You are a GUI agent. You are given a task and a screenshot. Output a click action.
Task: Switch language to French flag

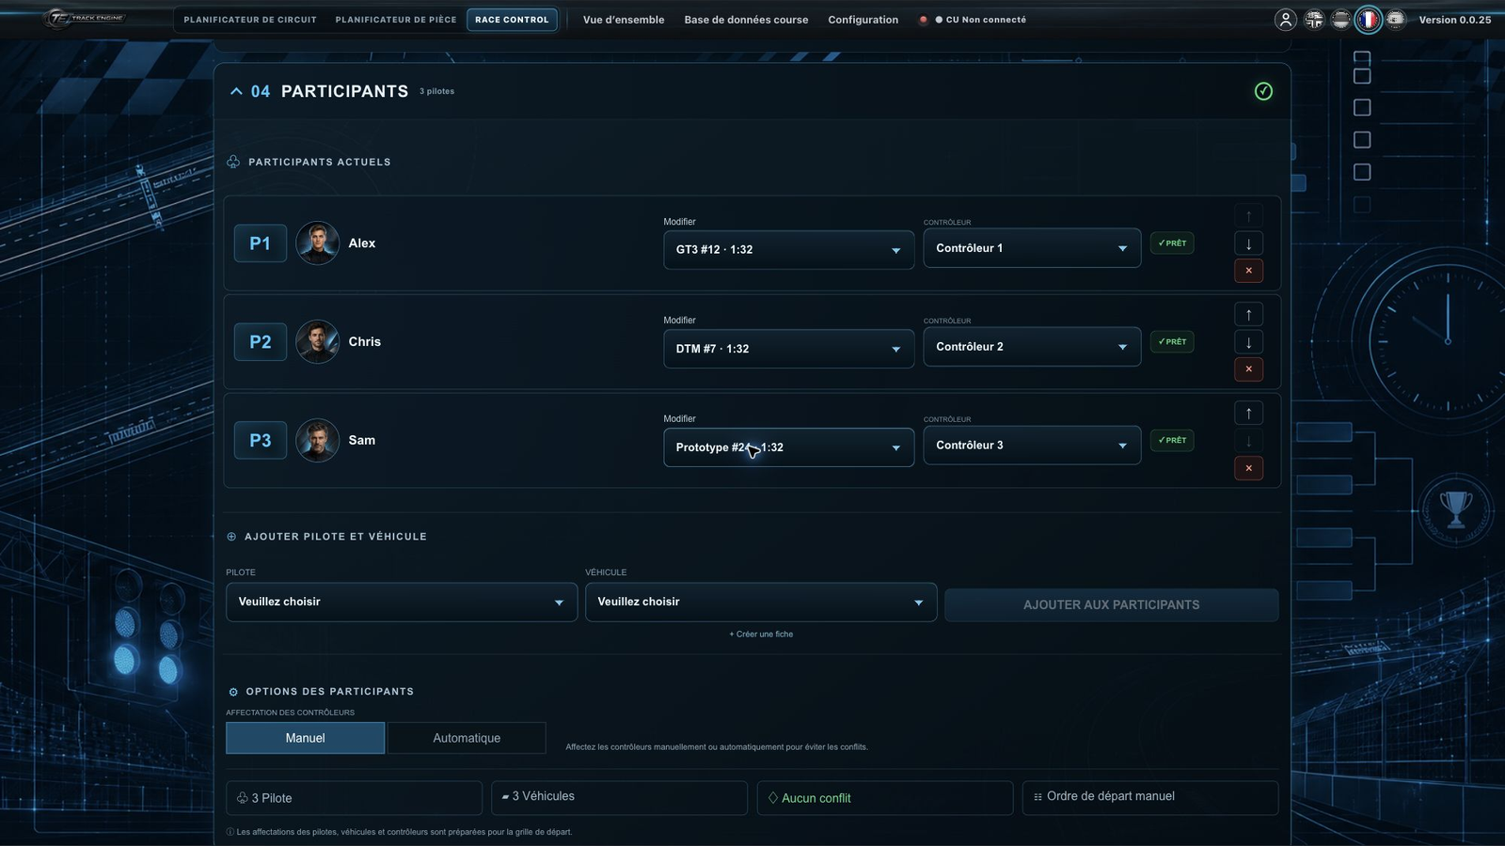click(x=1368, y=20)
